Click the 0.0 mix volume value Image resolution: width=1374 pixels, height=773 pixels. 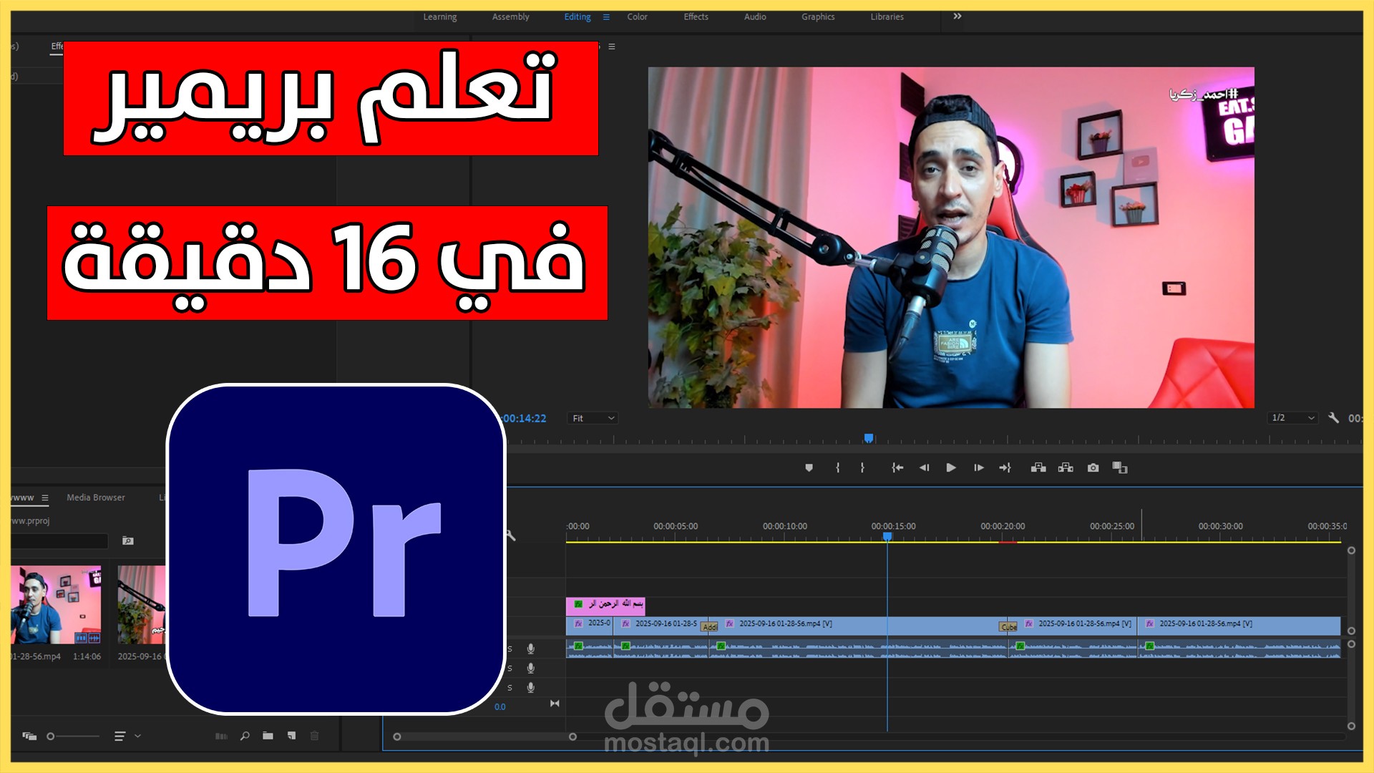tap(500, 706)
